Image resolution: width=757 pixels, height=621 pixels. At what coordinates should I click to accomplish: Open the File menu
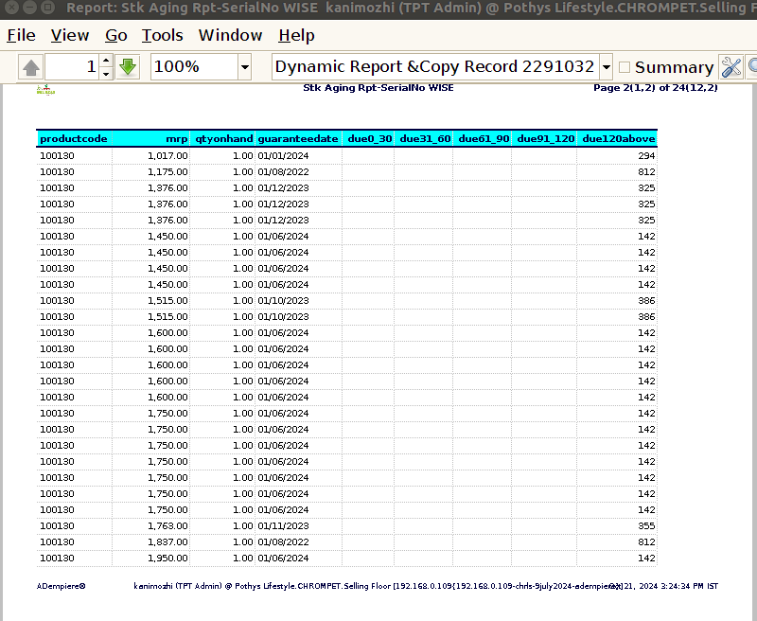(21, 35)
